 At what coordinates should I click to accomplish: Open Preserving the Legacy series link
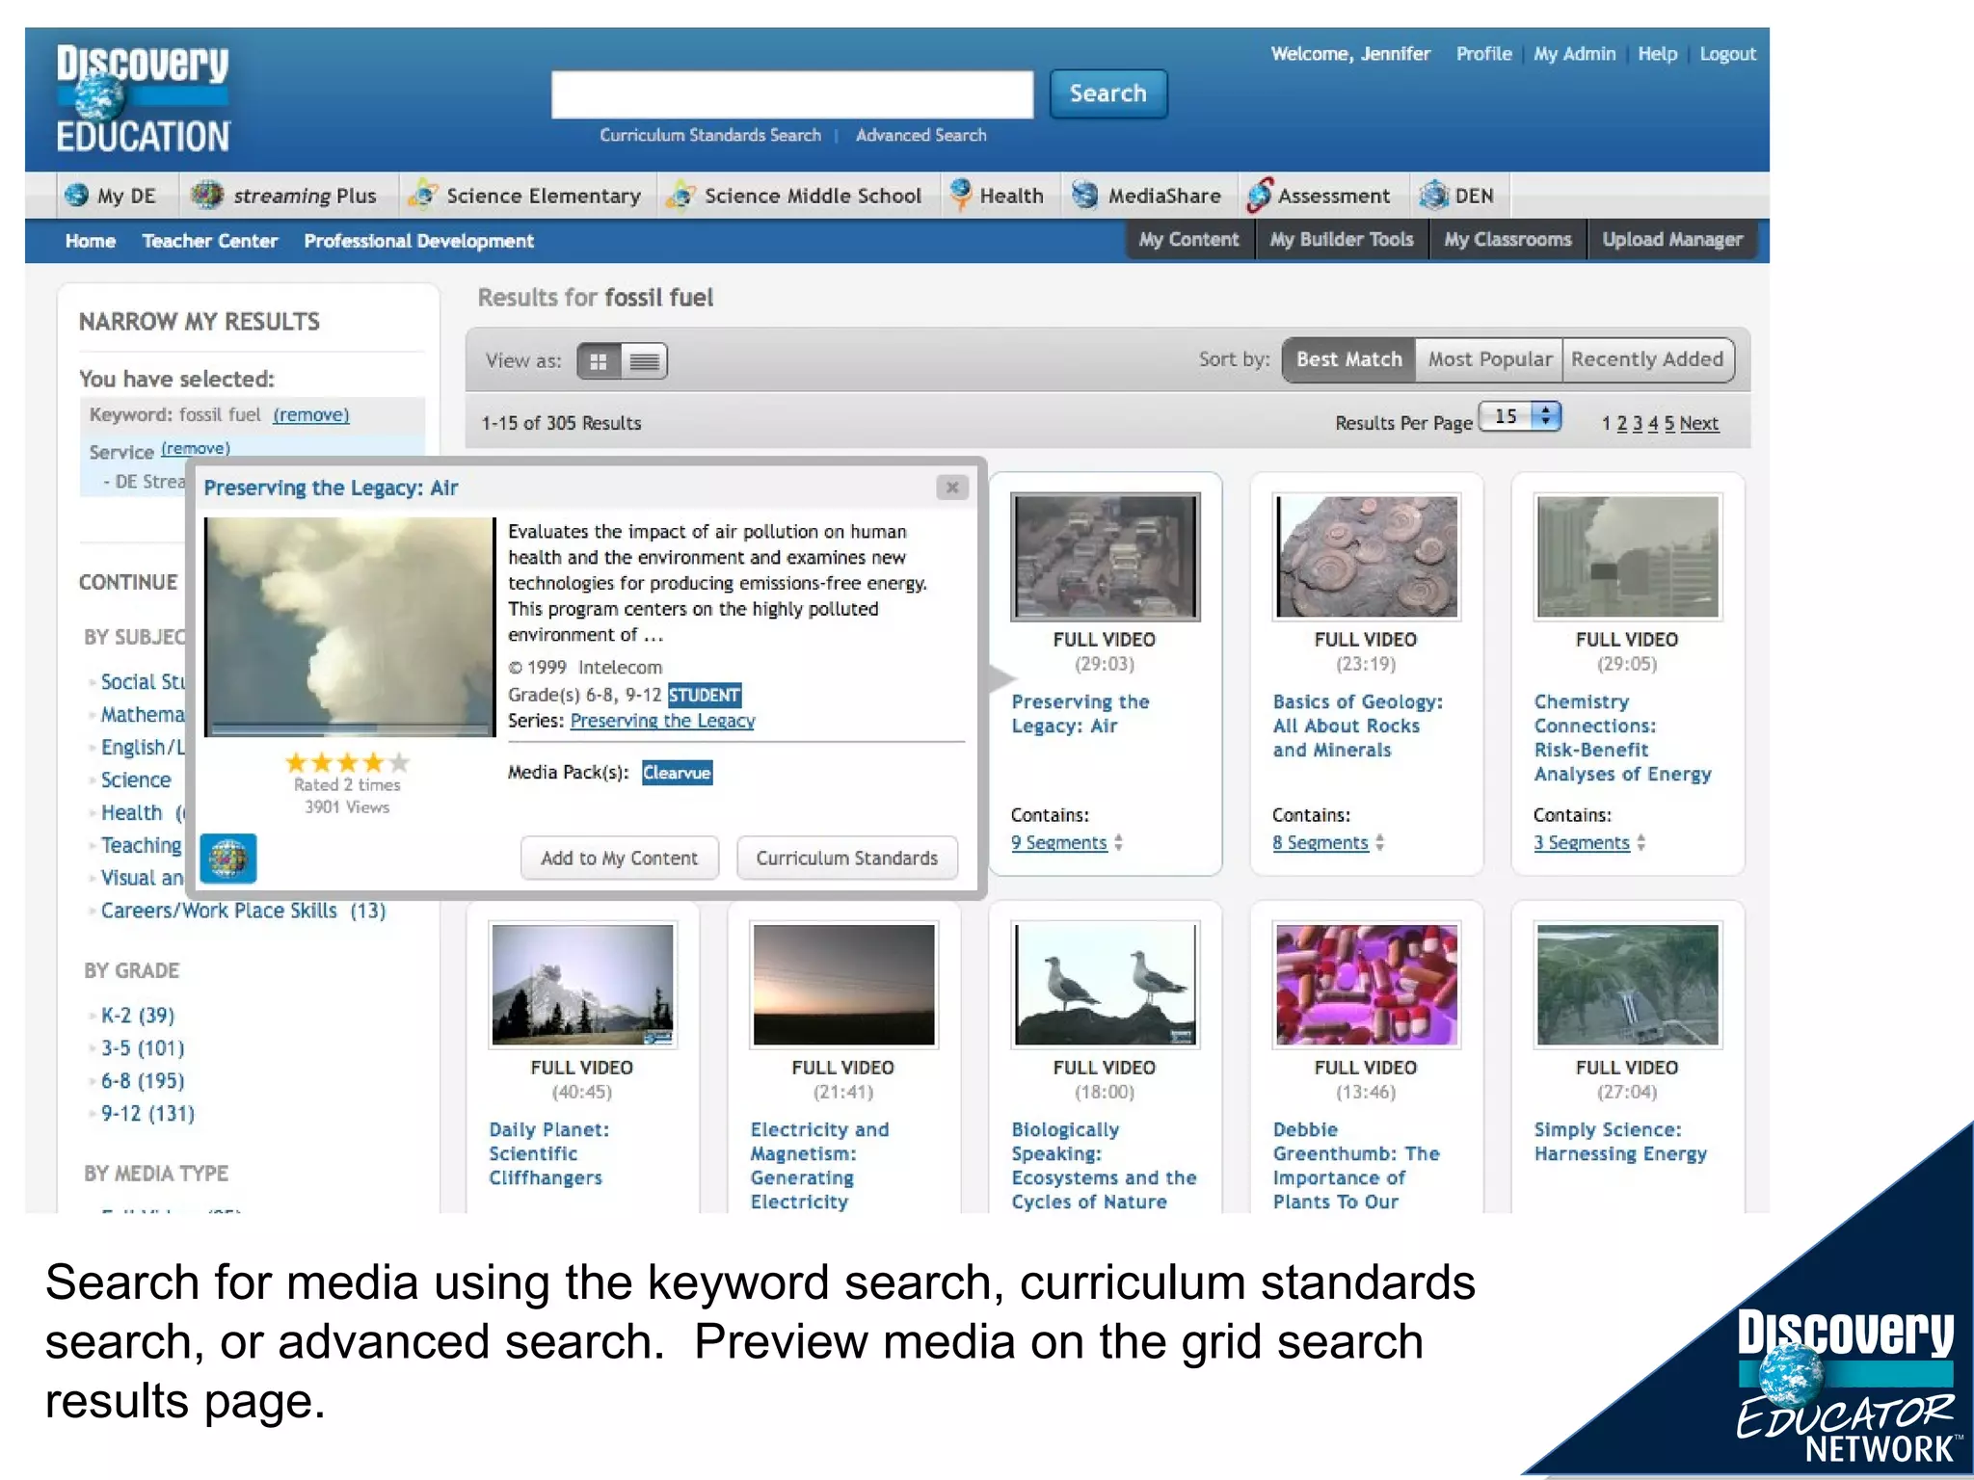[662, 721]
